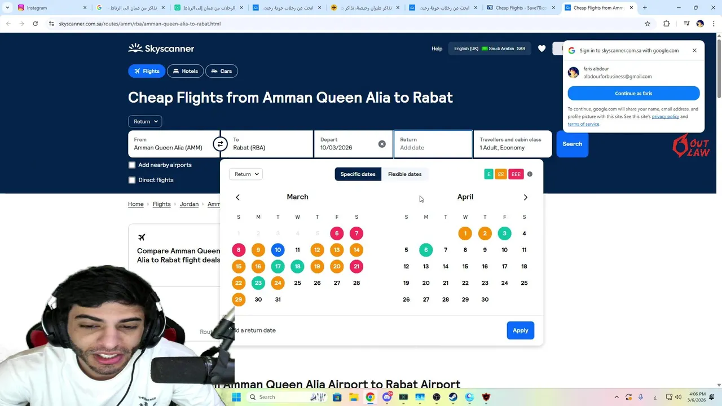Click Continue as faris button
This screenshot has width=722, height=406.
coord(633,93)
